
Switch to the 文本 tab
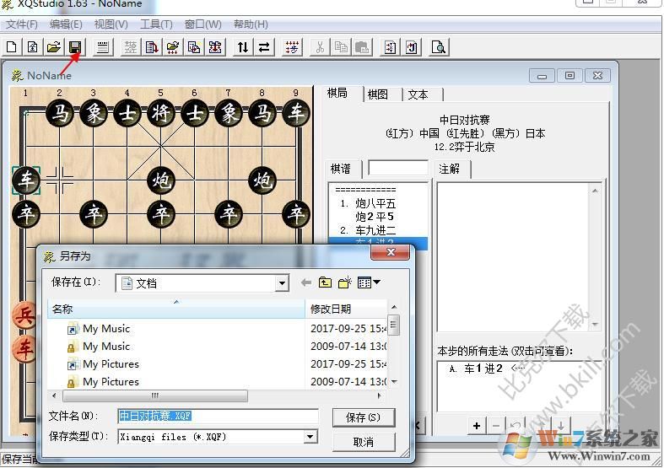tap(418, 94)
